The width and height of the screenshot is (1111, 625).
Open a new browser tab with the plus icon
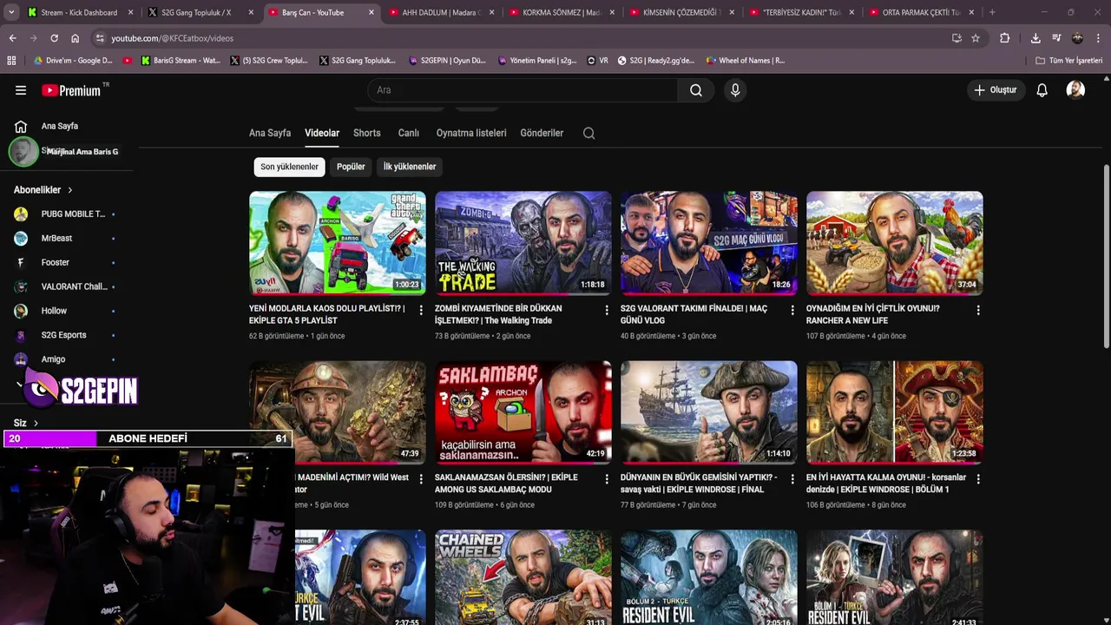pos(992,12)
